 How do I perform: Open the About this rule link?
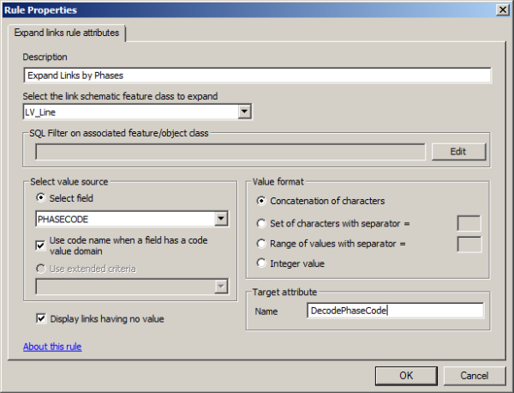coord(52,347)
